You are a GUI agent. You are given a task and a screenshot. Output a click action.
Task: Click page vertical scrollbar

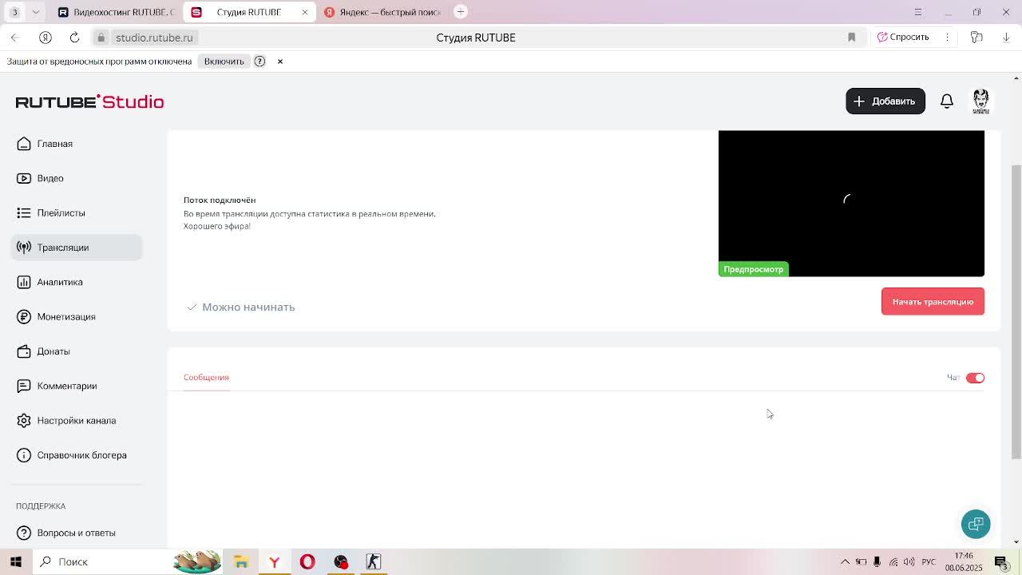tap(1016, 311)
